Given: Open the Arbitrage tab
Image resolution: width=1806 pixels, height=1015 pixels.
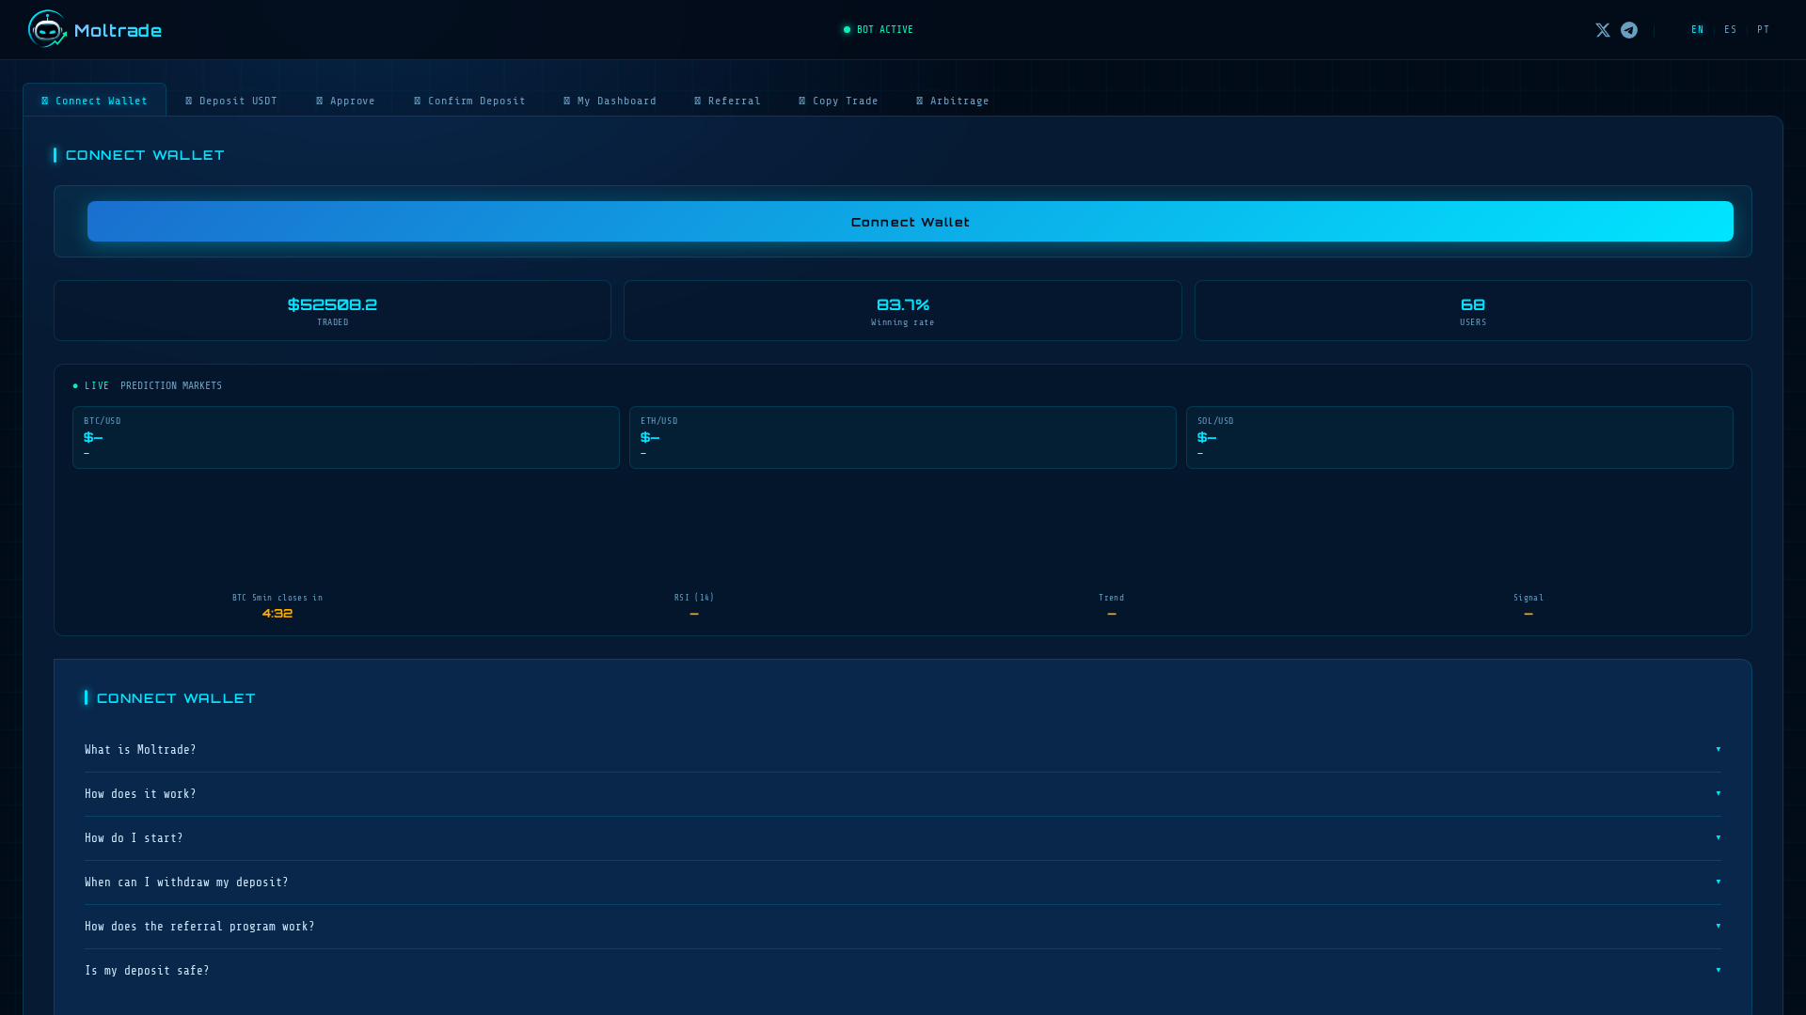Looking at the screenshot, I should (953, 101).
